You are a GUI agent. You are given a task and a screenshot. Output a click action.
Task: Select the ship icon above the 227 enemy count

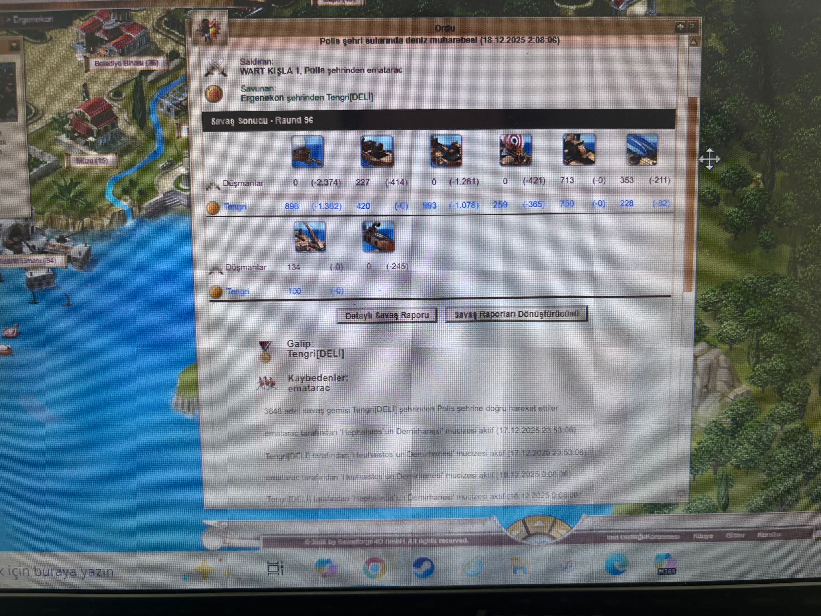coord(377,151)
